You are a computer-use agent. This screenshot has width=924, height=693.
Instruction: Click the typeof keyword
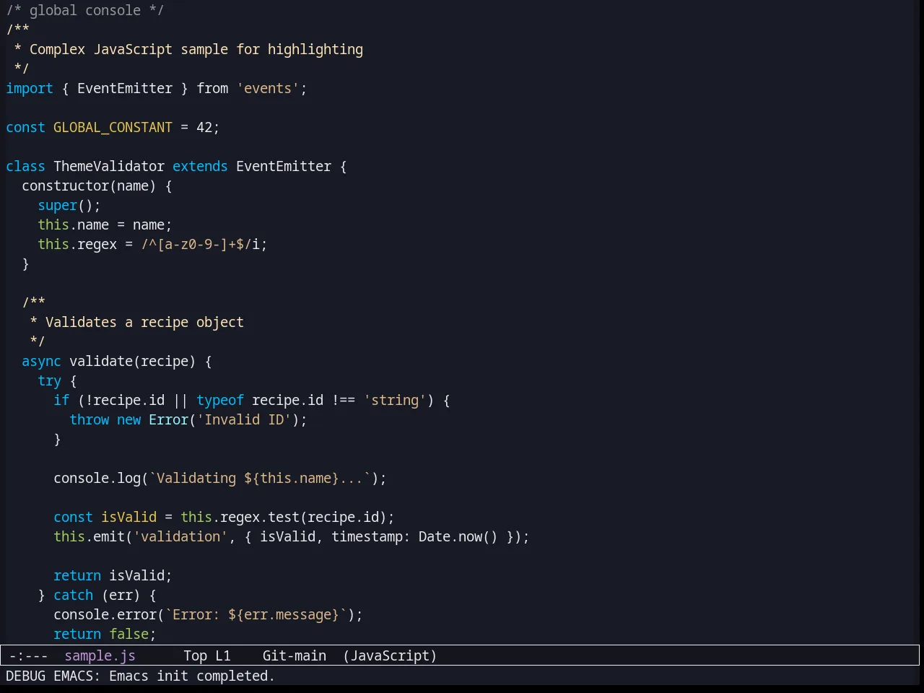220,400
